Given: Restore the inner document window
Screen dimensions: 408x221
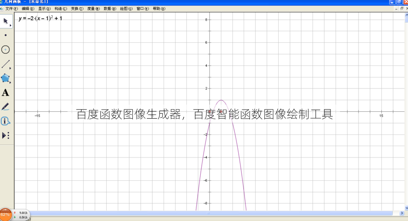Looking at the screenshot, I should click(x=402, y=9).
